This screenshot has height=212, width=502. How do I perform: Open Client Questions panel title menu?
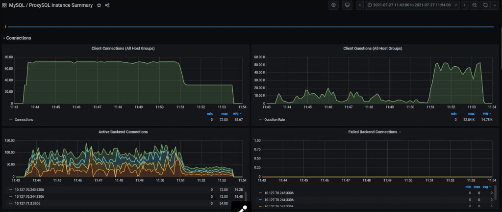(x=373, y=49)
